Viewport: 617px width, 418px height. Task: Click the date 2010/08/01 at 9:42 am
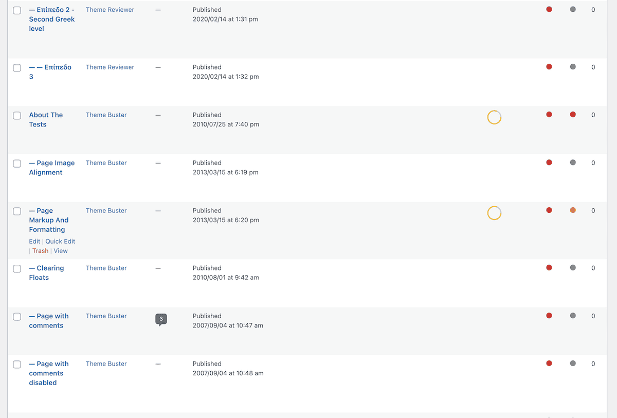pos(226,277)
